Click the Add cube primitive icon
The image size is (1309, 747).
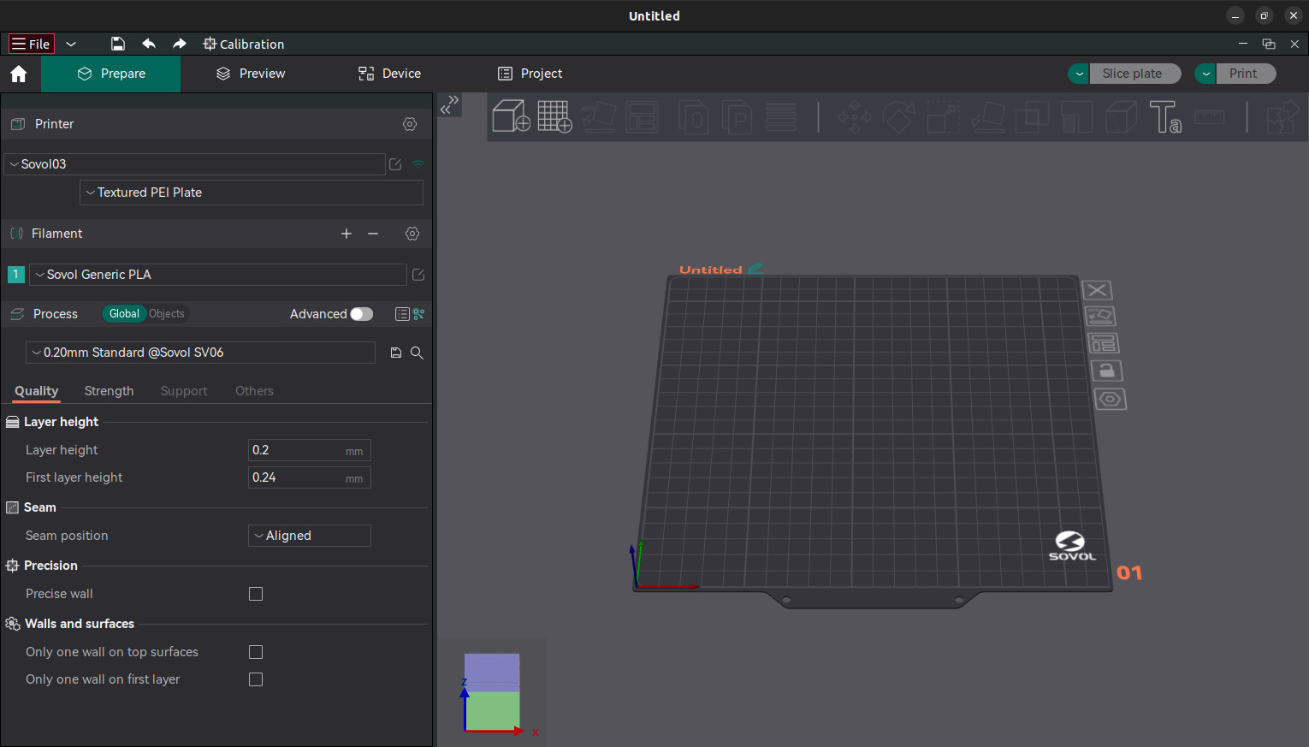511,116
